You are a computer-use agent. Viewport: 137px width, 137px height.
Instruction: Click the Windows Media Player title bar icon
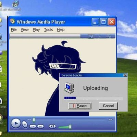(x=12, y=21)
